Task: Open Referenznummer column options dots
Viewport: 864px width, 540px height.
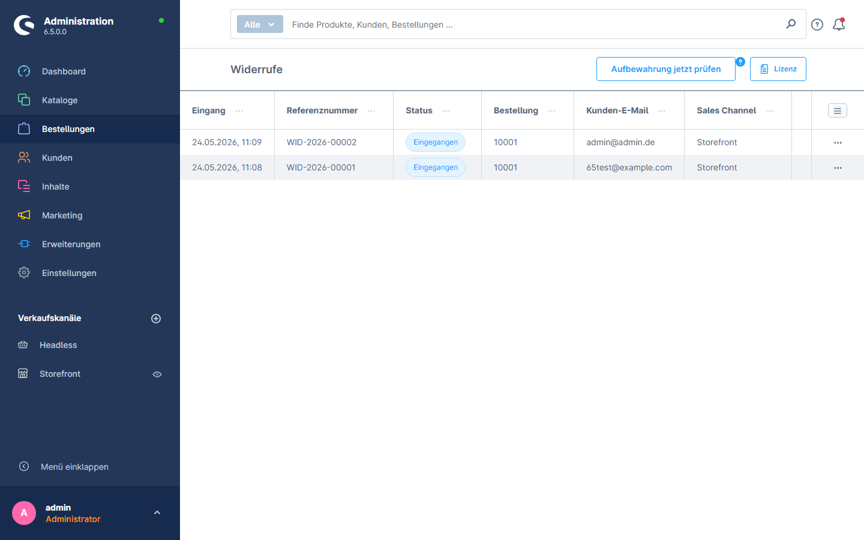Action: point(371,111)
